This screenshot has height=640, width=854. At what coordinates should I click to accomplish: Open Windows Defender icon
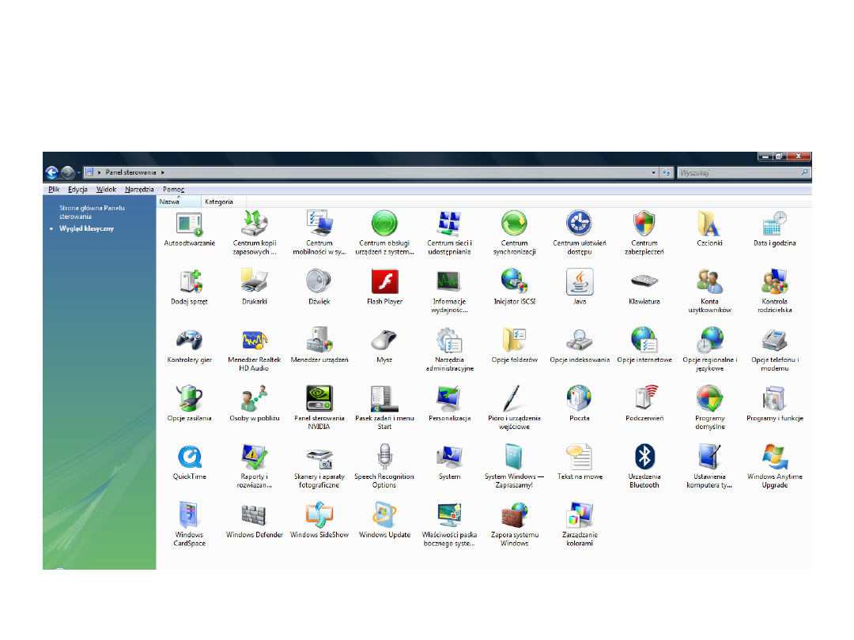pyautogui.click(x=255, y=516)
